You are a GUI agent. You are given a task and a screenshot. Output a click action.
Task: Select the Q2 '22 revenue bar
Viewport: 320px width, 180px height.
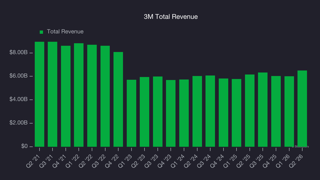(92, 96)
